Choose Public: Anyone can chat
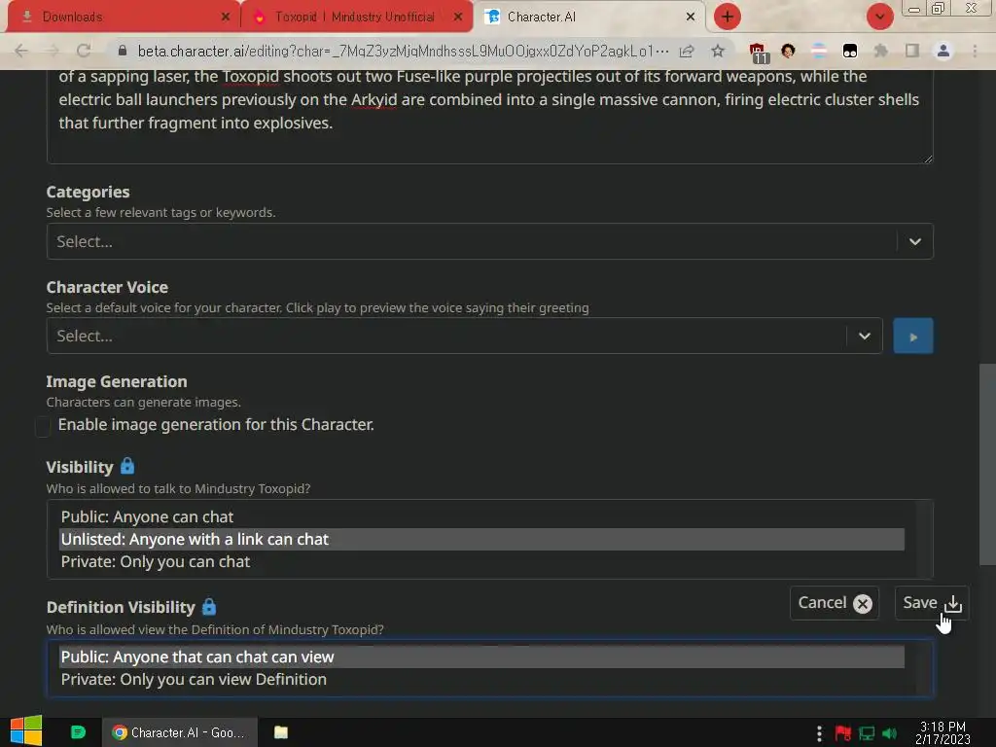 [x=482, y=517]
